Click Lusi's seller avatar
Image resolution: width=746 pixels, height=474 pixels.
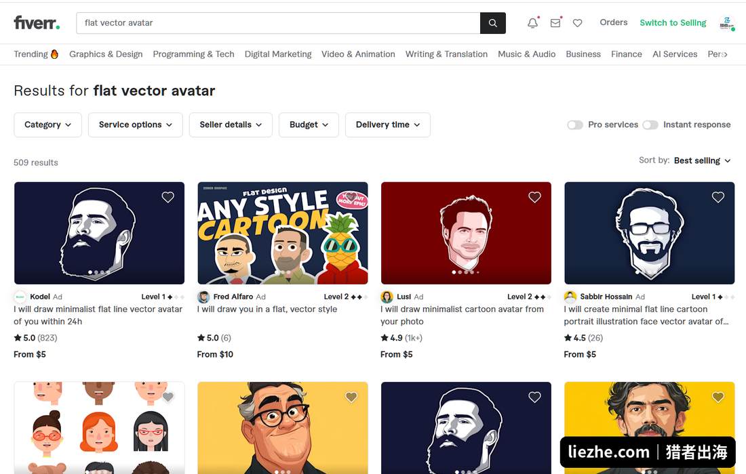coord(387,297)
